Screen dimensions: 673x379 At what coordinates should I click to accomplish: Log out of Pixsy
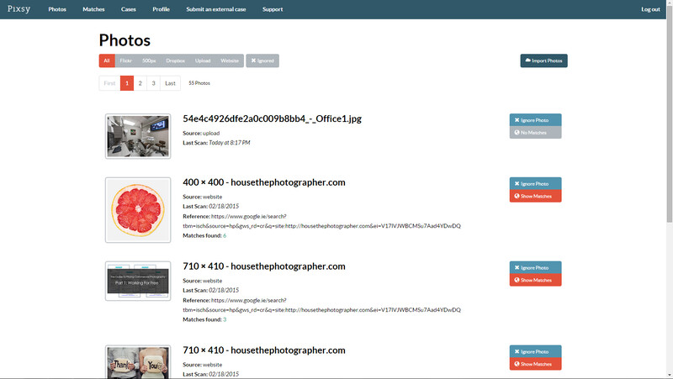click(x=650, y=9)
